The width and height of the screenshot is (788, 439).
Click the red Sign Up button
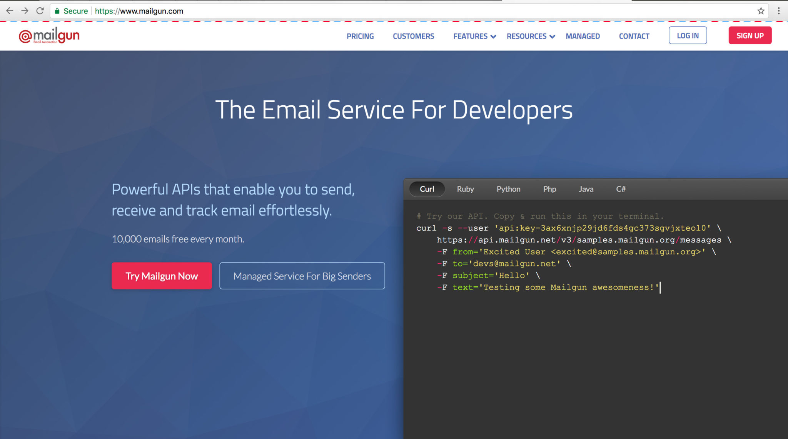click(x=750, y=35)
